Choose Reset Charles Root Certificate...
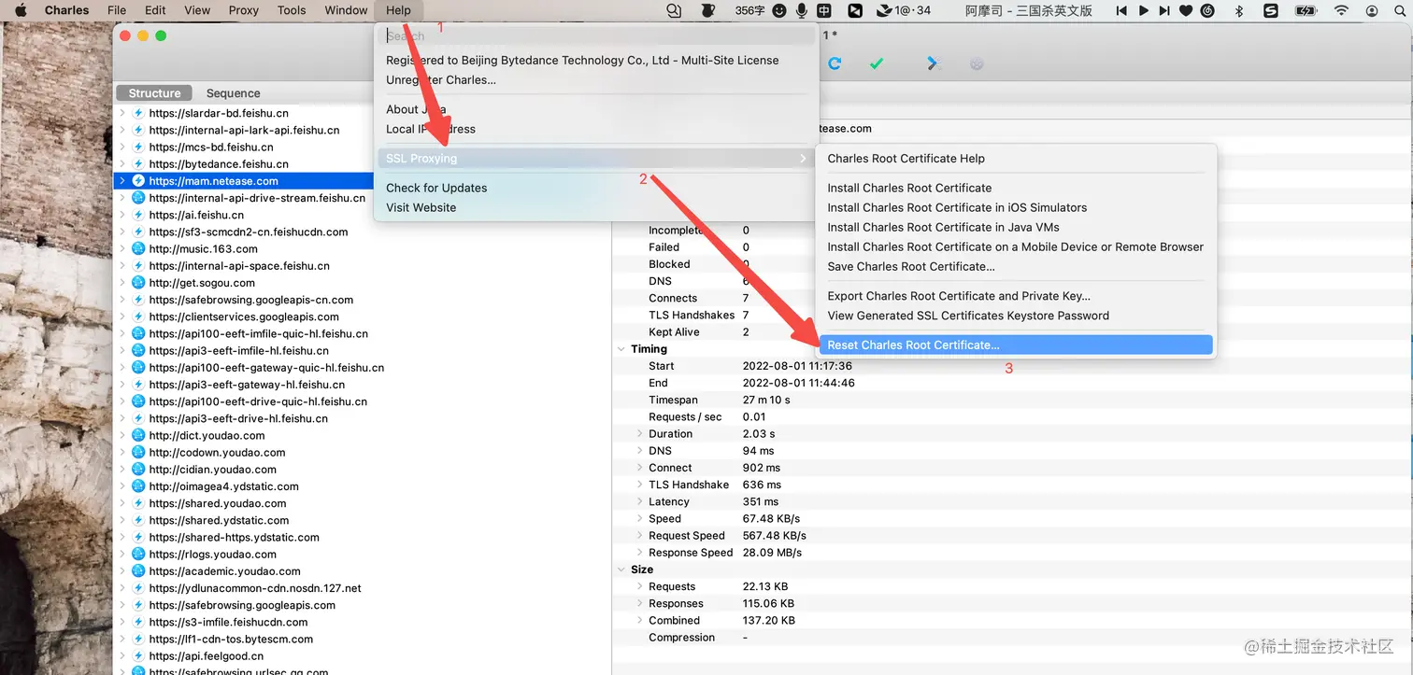This screenshot has width=1413, height=675. [1015, 345]
